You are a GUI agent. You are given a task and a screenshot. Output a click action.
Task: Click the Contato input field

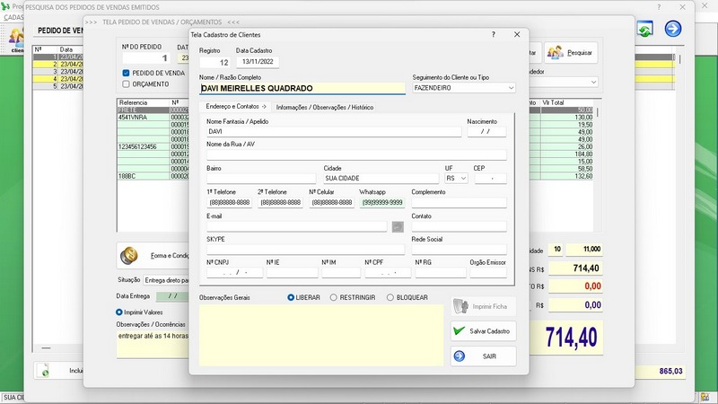pos(459,226)
